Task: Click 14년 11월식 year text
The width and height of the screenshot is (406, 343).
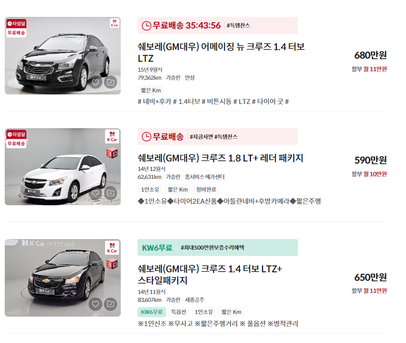Action: point(151,292)
